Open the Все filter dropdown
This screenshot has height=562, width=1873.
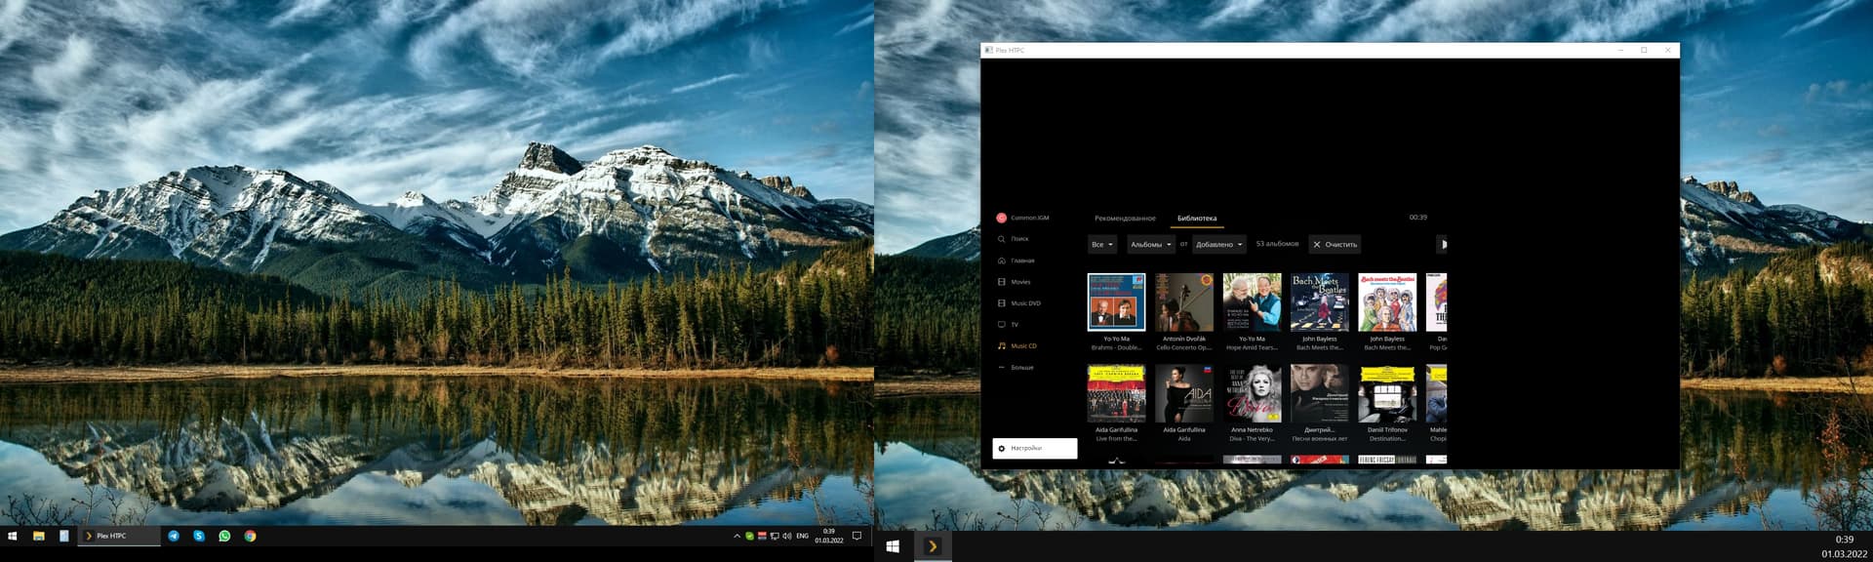click(x=1102, y=245)
